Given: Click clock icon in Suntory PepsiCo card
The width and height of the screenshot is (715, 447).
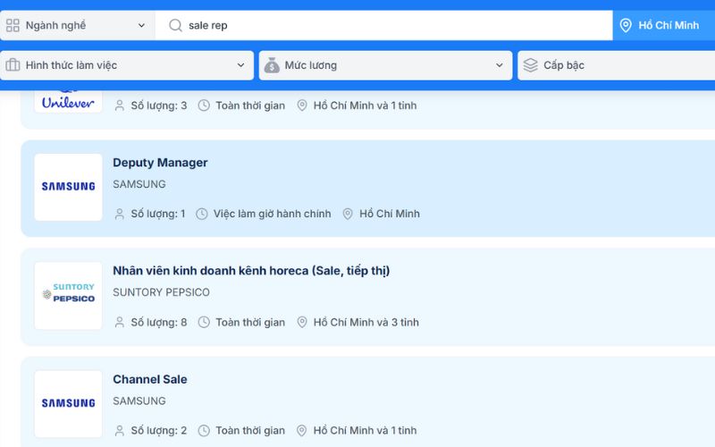Looking at the screenshot, I should pyautogui.click(x=204, y=323).
